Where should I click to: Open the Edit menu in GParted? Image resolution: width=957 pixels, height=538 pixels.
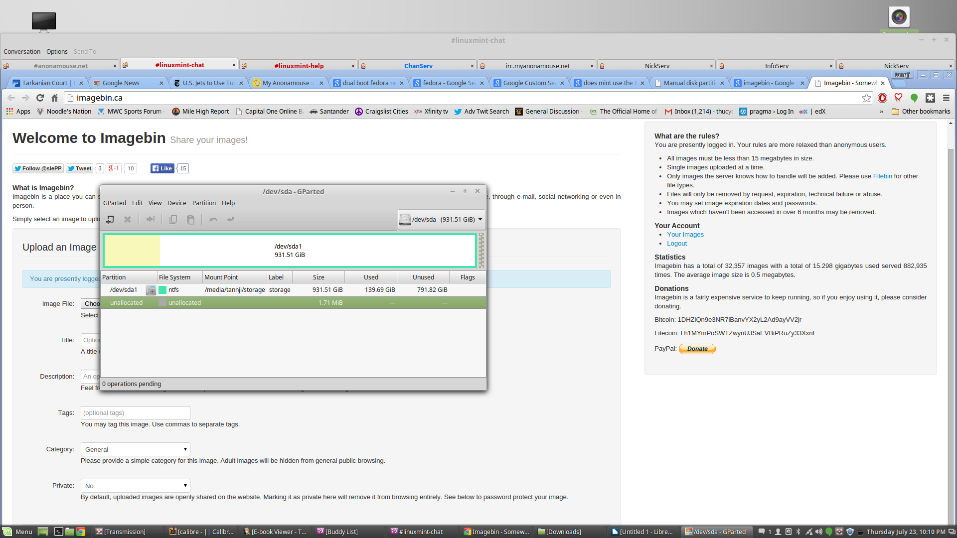click(137, 203)
